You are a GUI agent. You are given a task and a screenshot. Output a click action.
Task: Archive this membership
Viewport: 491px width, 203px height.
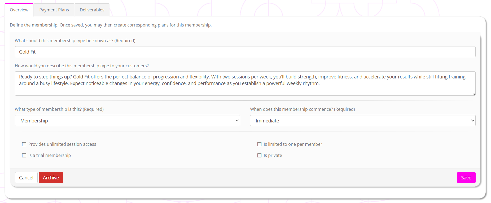click(x=51, y=178)
